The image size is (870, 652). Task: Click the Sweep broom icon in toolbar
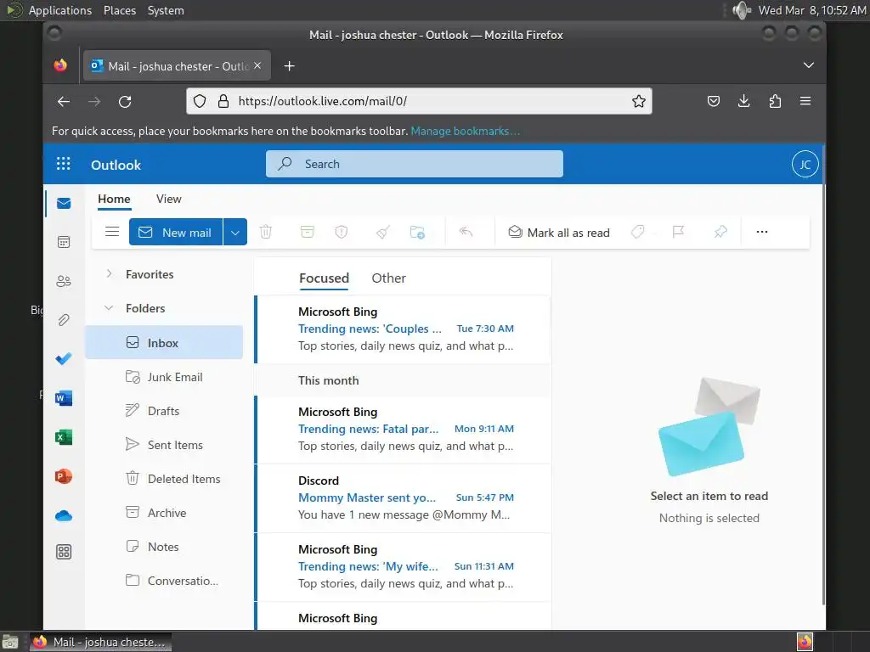pyautogui.click(x=383, y=232)
